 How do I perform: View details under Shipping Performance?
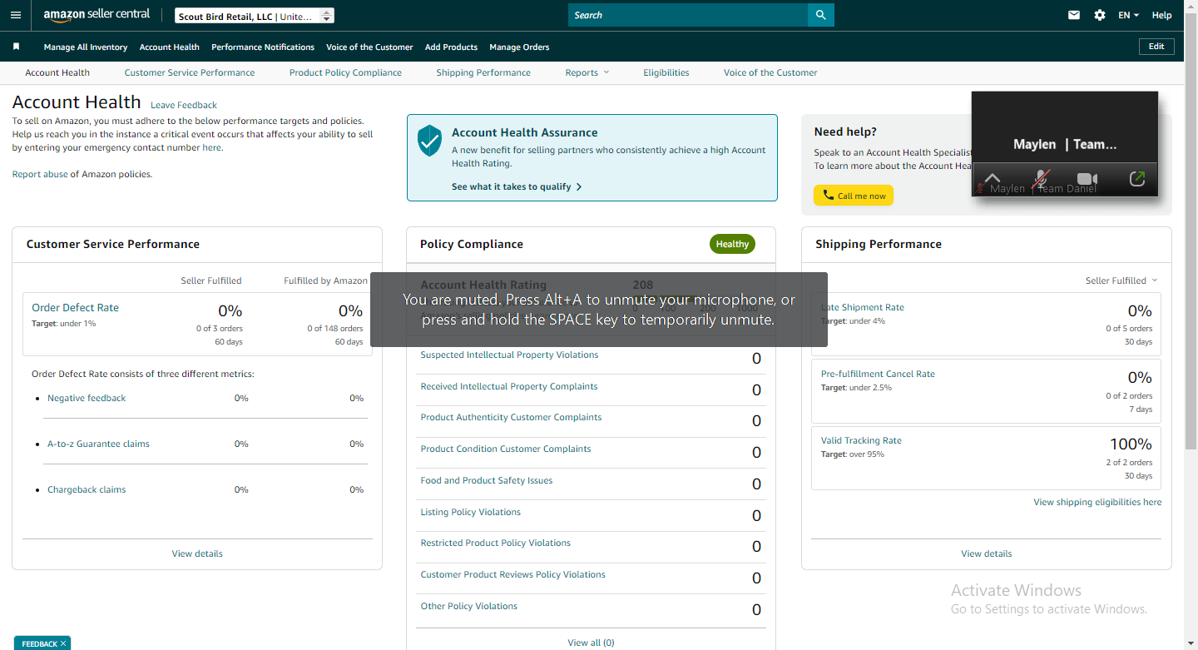coord(987,553)
